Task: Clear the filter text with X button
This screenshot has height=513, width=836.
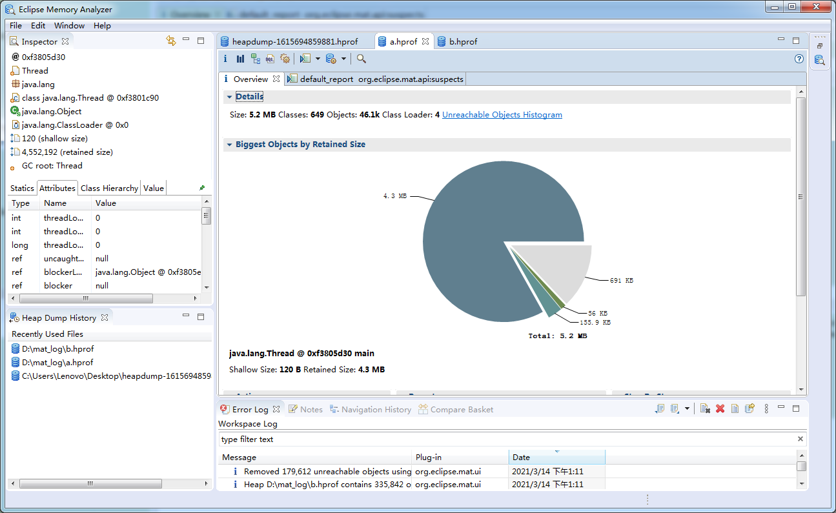Action: coord(800,439)
